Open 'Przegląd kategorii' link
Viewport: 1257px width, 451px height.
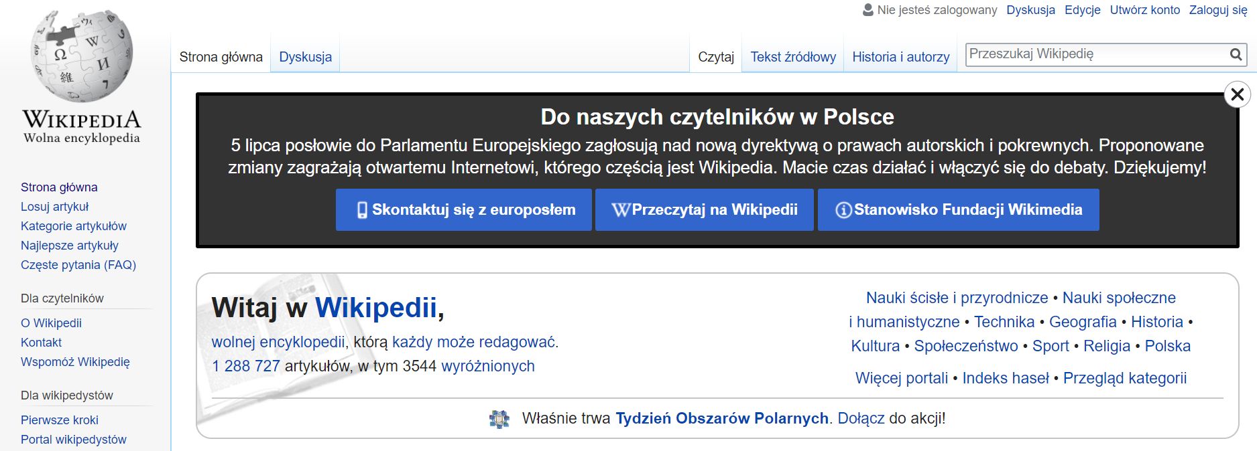1125,378
